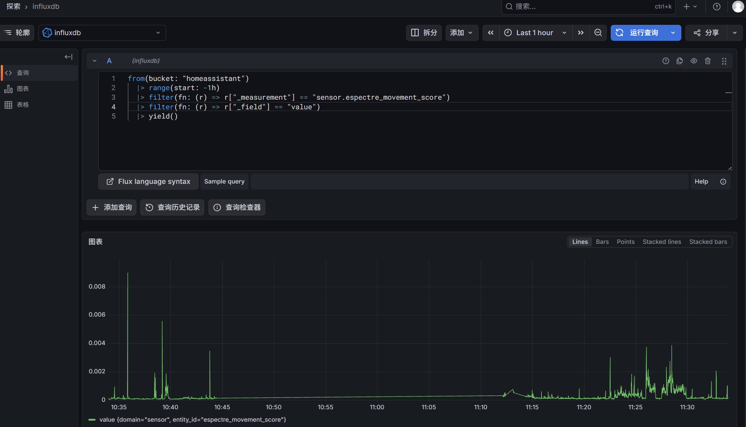The width and height of the screenshot is (746, 427).
Task: Open the influxdb data source dropdown
Action: 102,33
